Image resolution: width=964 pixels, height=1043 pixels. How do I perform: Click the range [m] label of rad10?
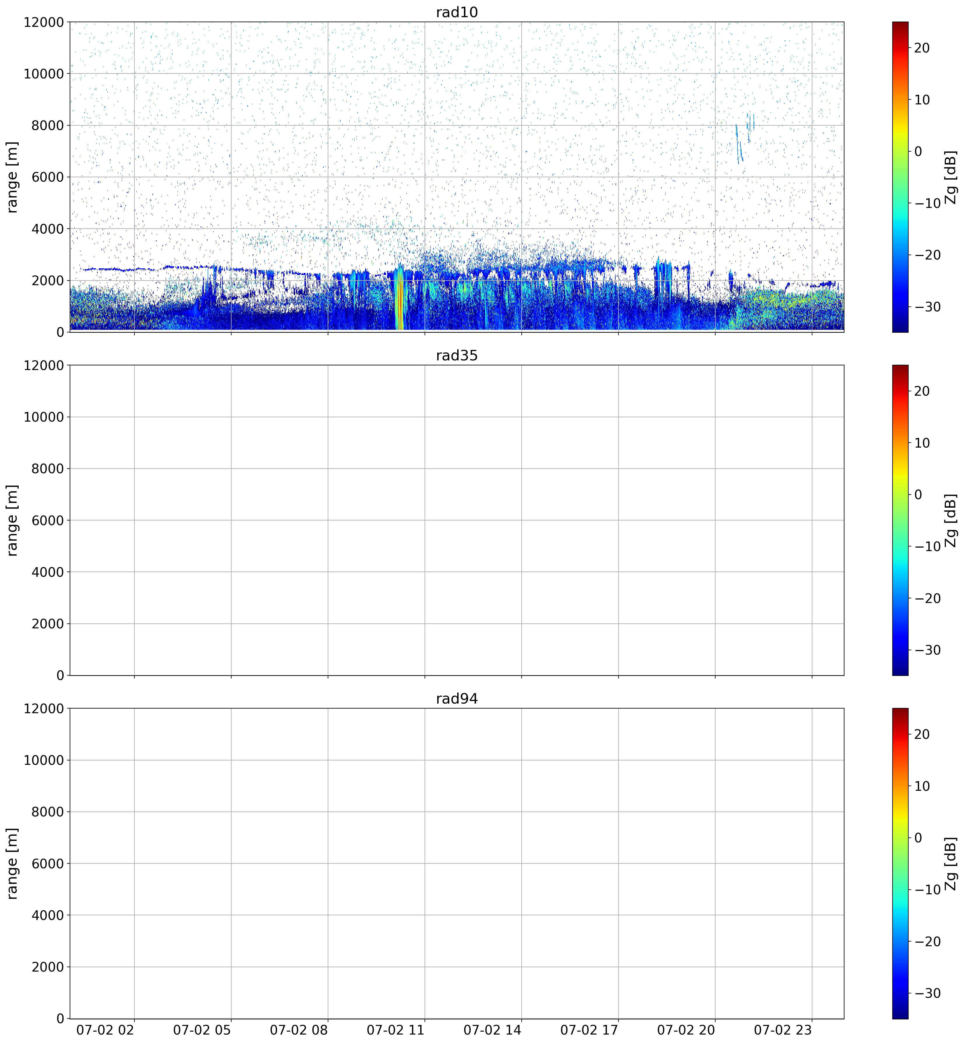click(x=12, y=177)
